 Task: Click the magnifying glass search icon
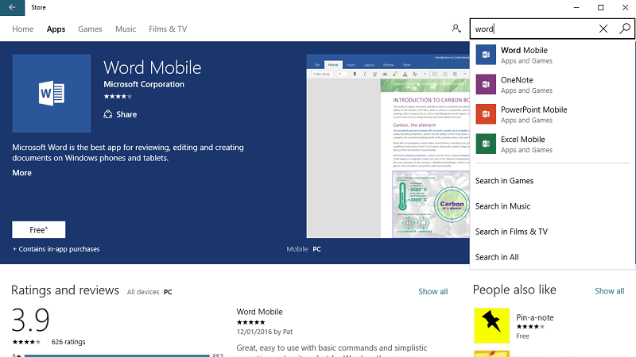pos(625,29)
